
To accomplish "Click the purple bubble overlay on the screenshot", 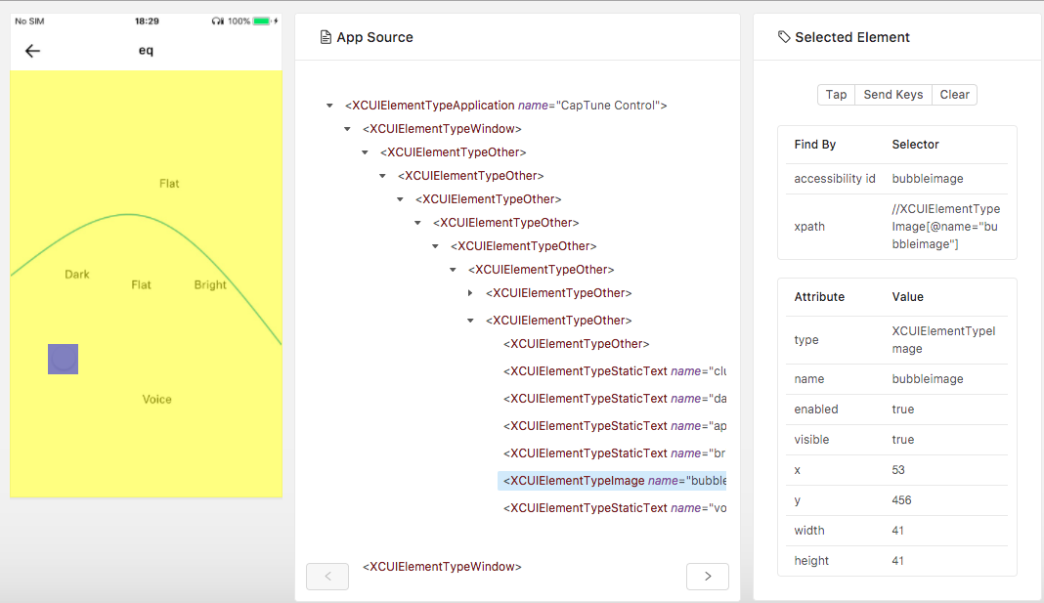I will point(63,359).
